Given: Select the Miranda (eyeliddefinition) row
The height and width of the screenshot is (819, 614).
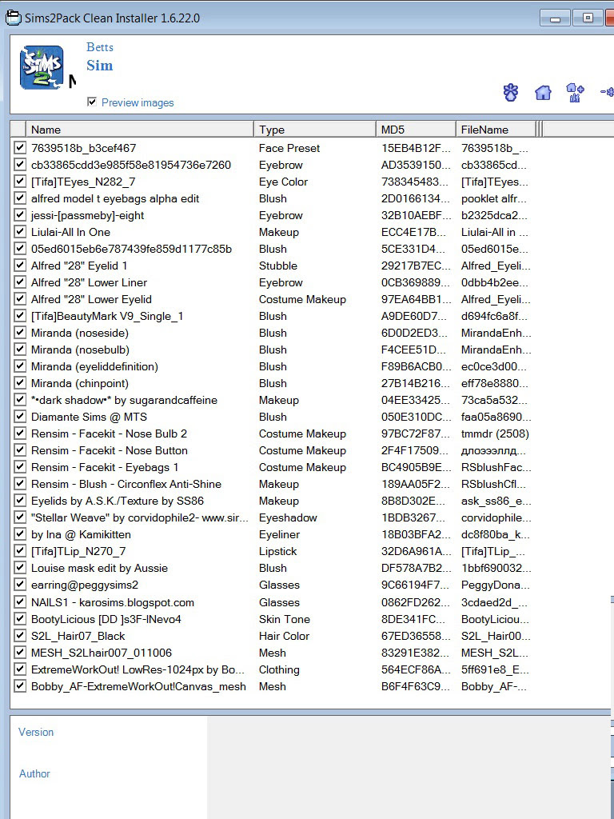Looking at the screenshot, I should [273, 366].
